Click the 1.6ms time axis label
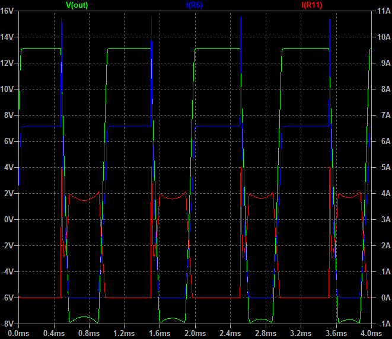The image size is (392, 339). [160, 334]
